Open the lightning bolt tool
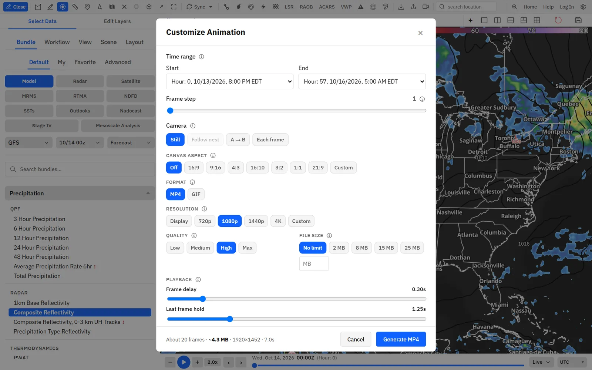 pyautogui.click(x=263, y=7)
